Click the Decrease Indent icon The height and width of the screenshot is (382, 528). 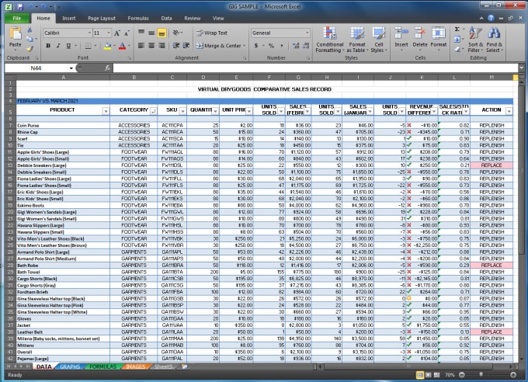176,46
